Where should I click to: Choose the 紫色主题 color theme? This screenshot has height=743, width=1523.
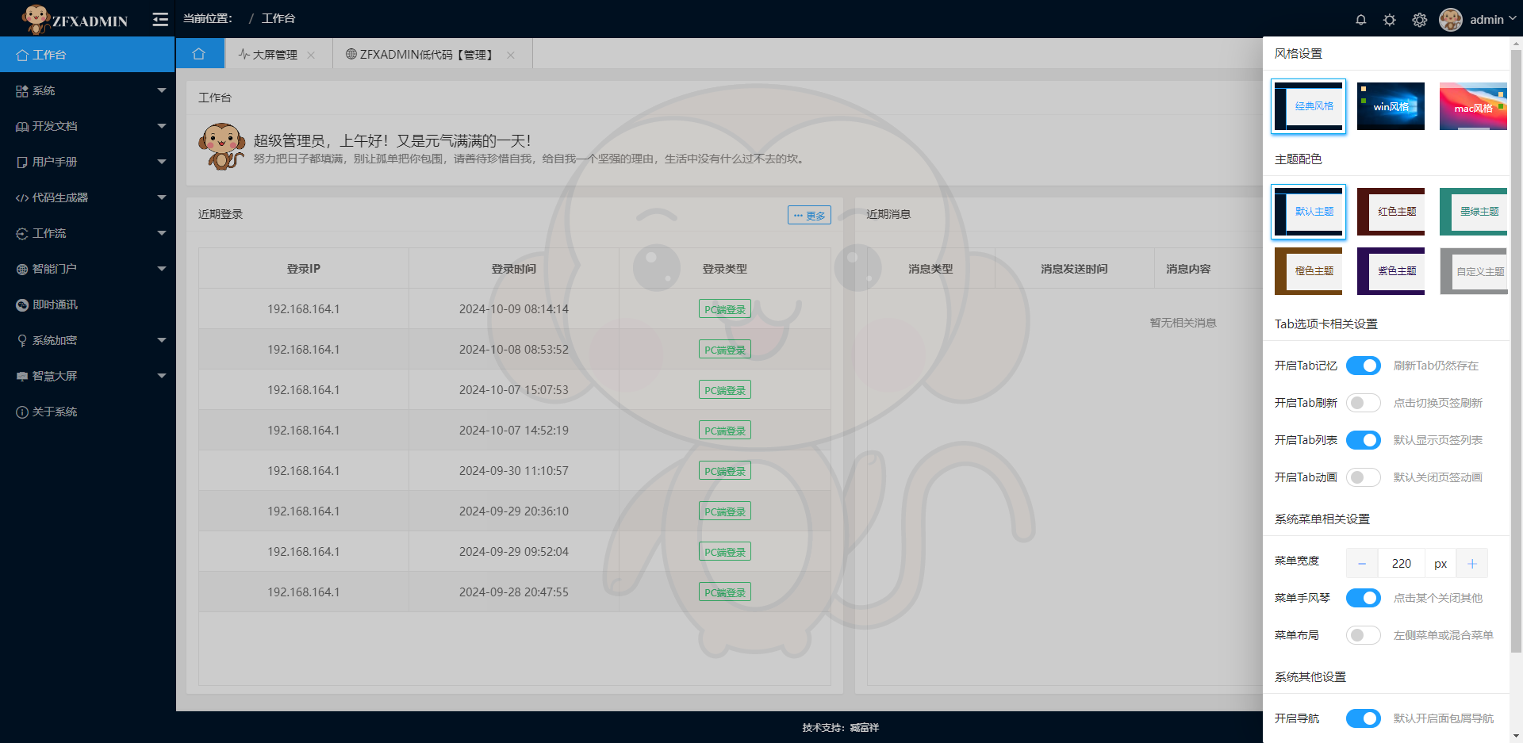pos(1391,271)
